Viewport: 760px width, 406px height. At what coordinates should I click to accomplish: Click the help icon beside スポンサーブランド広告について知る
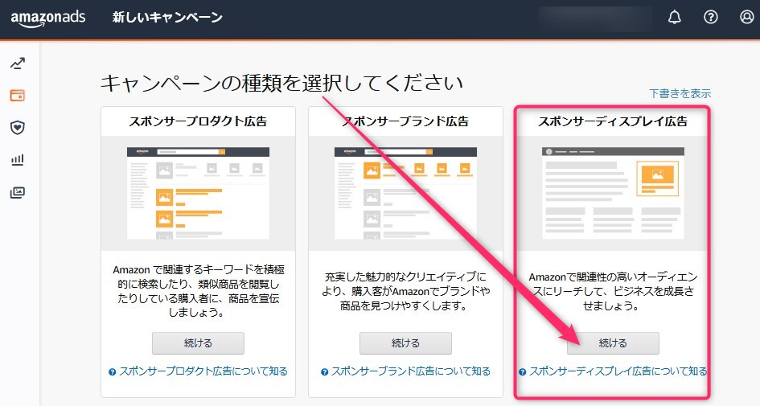coord(325,372)
